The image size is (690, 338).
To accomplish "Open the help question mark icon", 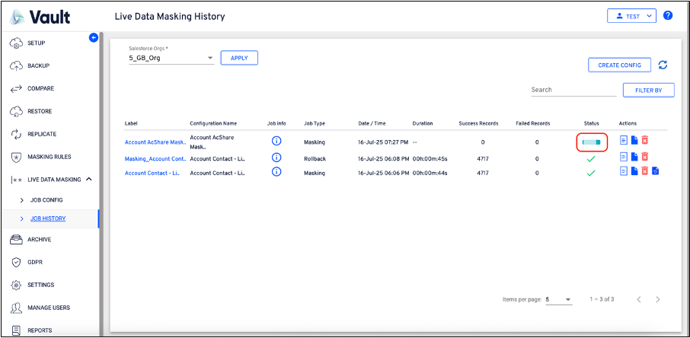I will [x=668, y=15].
